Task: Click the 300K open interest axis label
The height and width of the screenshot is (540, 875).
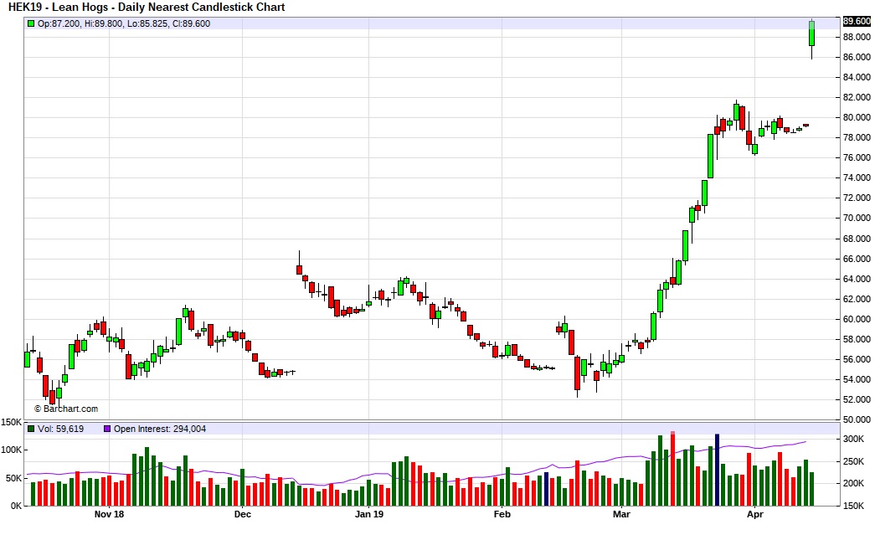Action: click(853, 439)
